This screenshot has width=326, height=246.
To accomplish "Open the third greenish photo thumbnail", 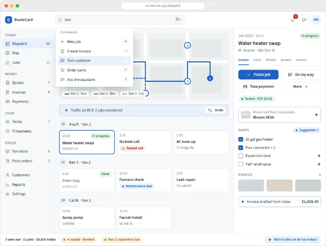I will point(308,185).
